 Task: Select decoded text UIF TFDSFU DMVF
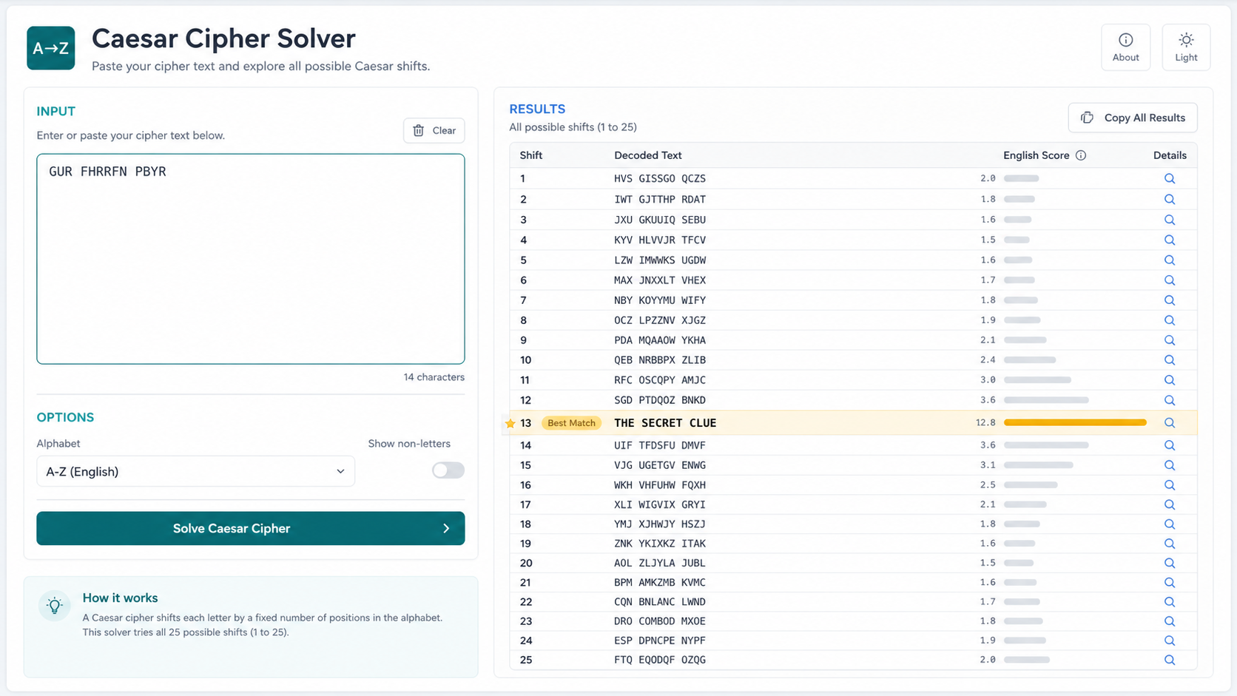pos(660,445)
